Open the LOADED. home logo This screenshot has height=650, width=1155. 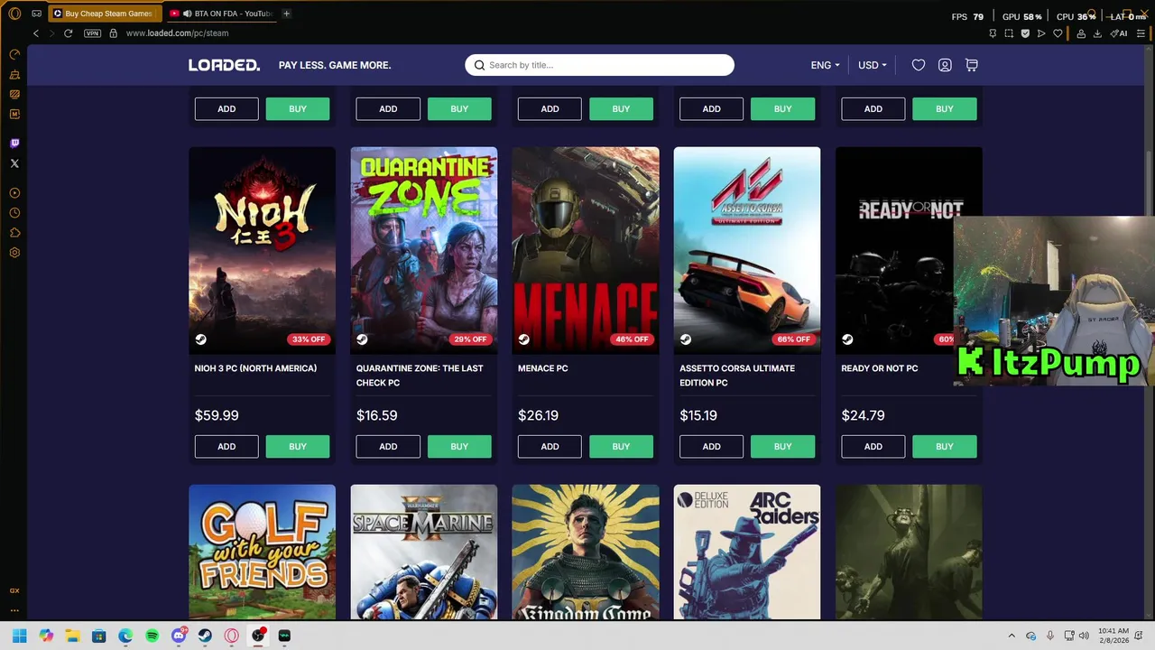[x=224, y=65]
